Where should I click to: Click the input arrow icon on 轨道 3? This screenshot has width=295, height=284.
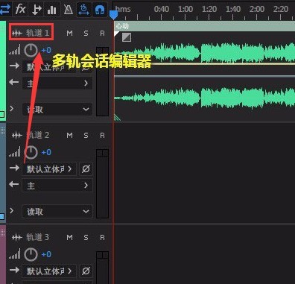pos(14,270)
